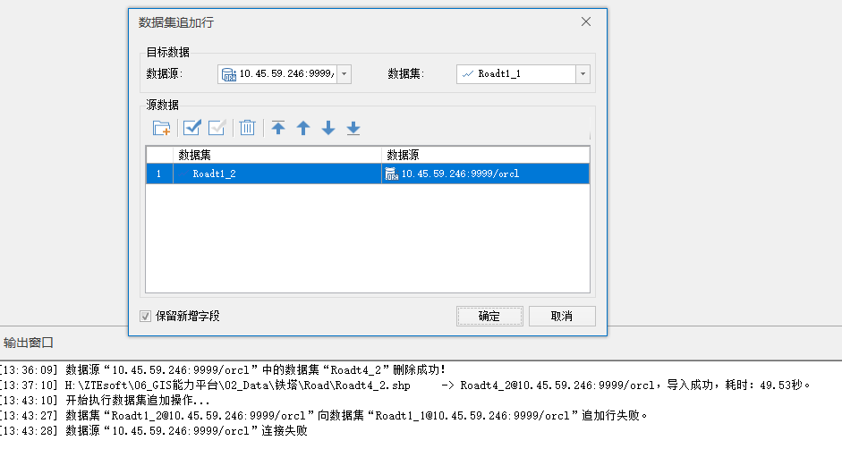Viewport: 842px width, 449px height.
Task: Move dataset to bottom arrow icon
Action: (353, 128)
